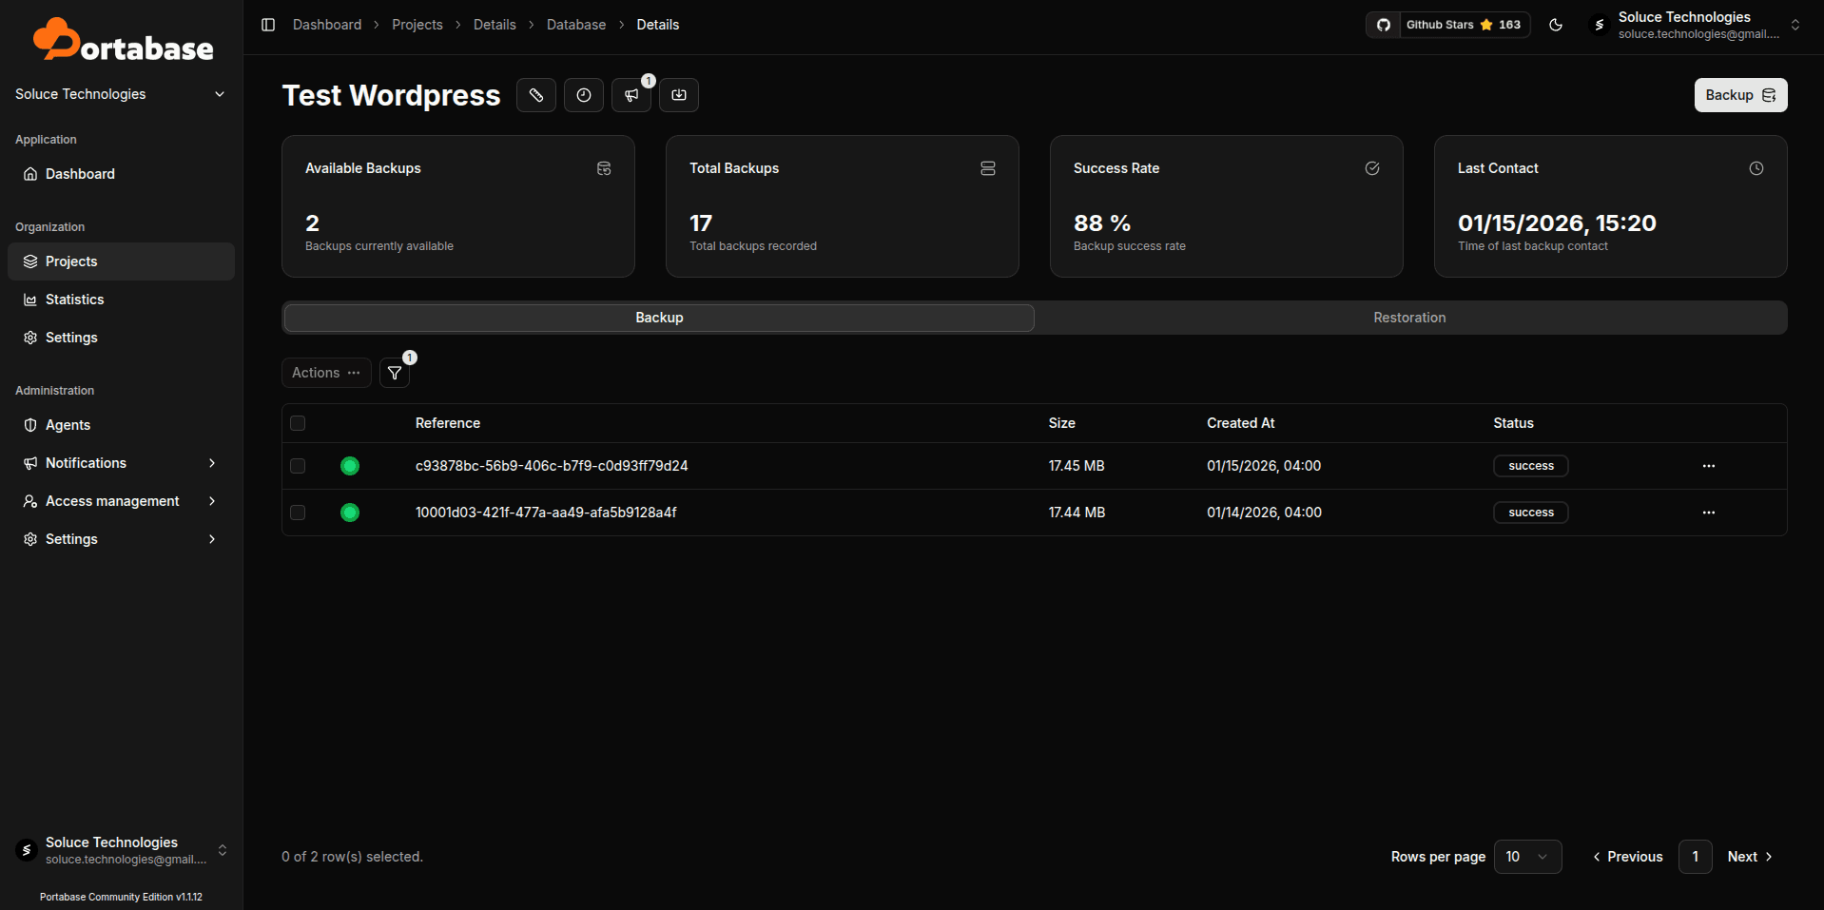The width and height of the screenshot is (1824, 910).
Task: Open the Github Stars link
Action: pyautogui.click(x=1447, y=25)
